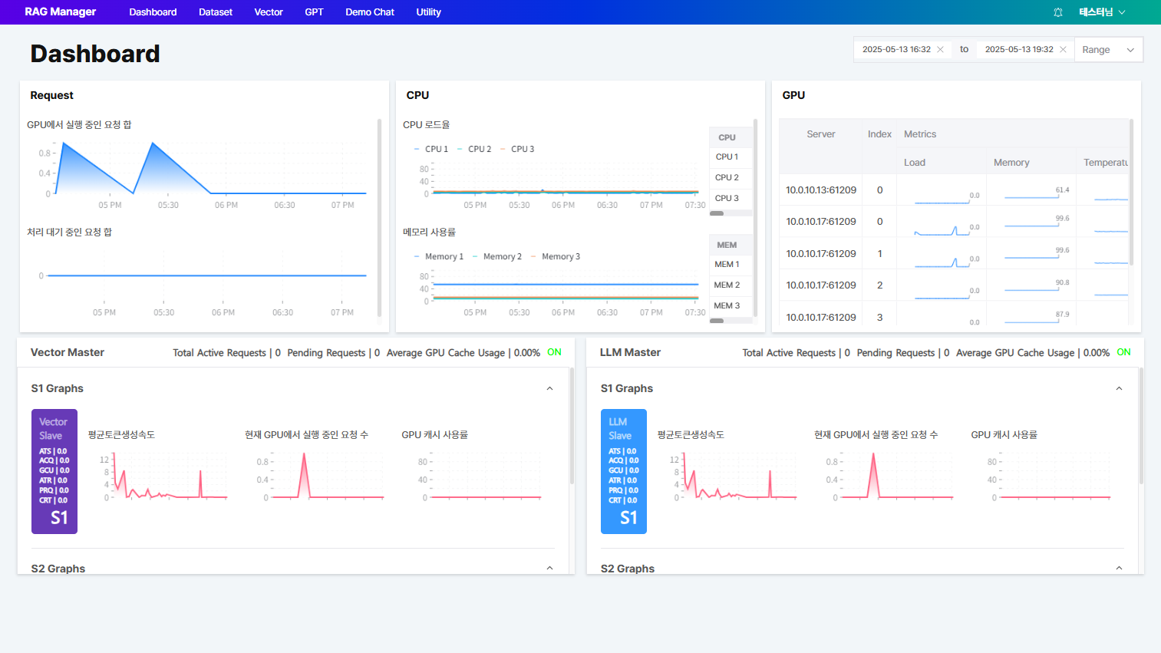Collapse Vector Master S1 Graphs section
The width and height of the screenshot is (1161, 653).
(549, 388)
